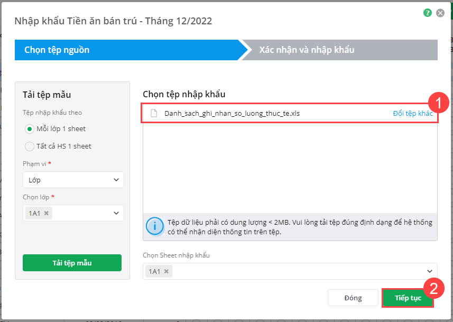Expand the Chọn lớp dropdown arrow

point(116,213)
